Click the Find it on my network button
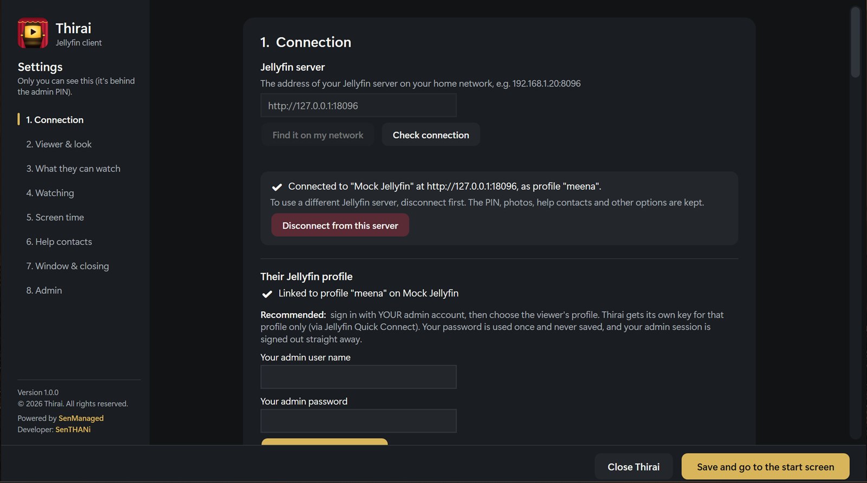The height and width of the screenshot is (483, 867). (318, 135)
